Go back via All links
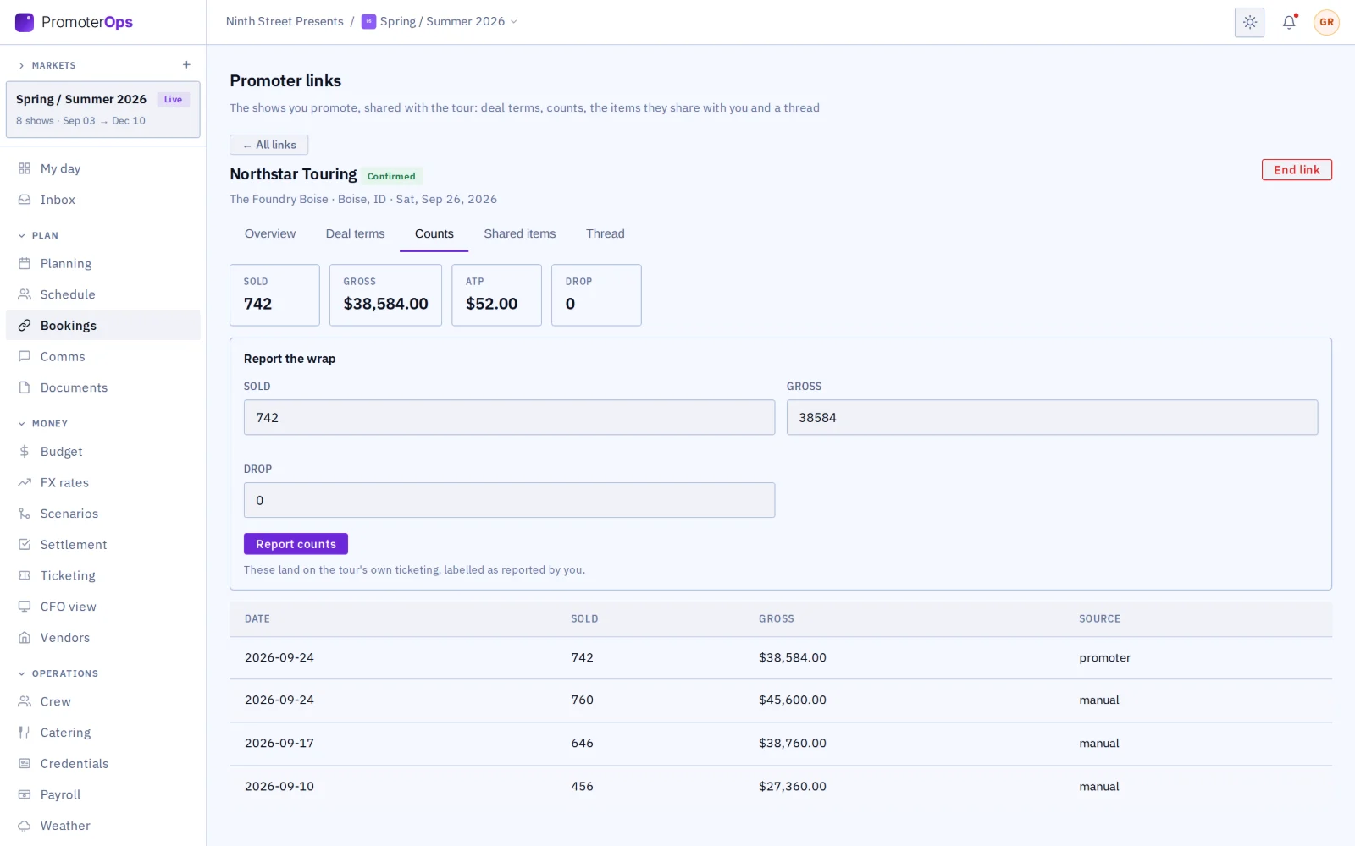The width and height of the screenshot is (1355, 846). [269, 145]
